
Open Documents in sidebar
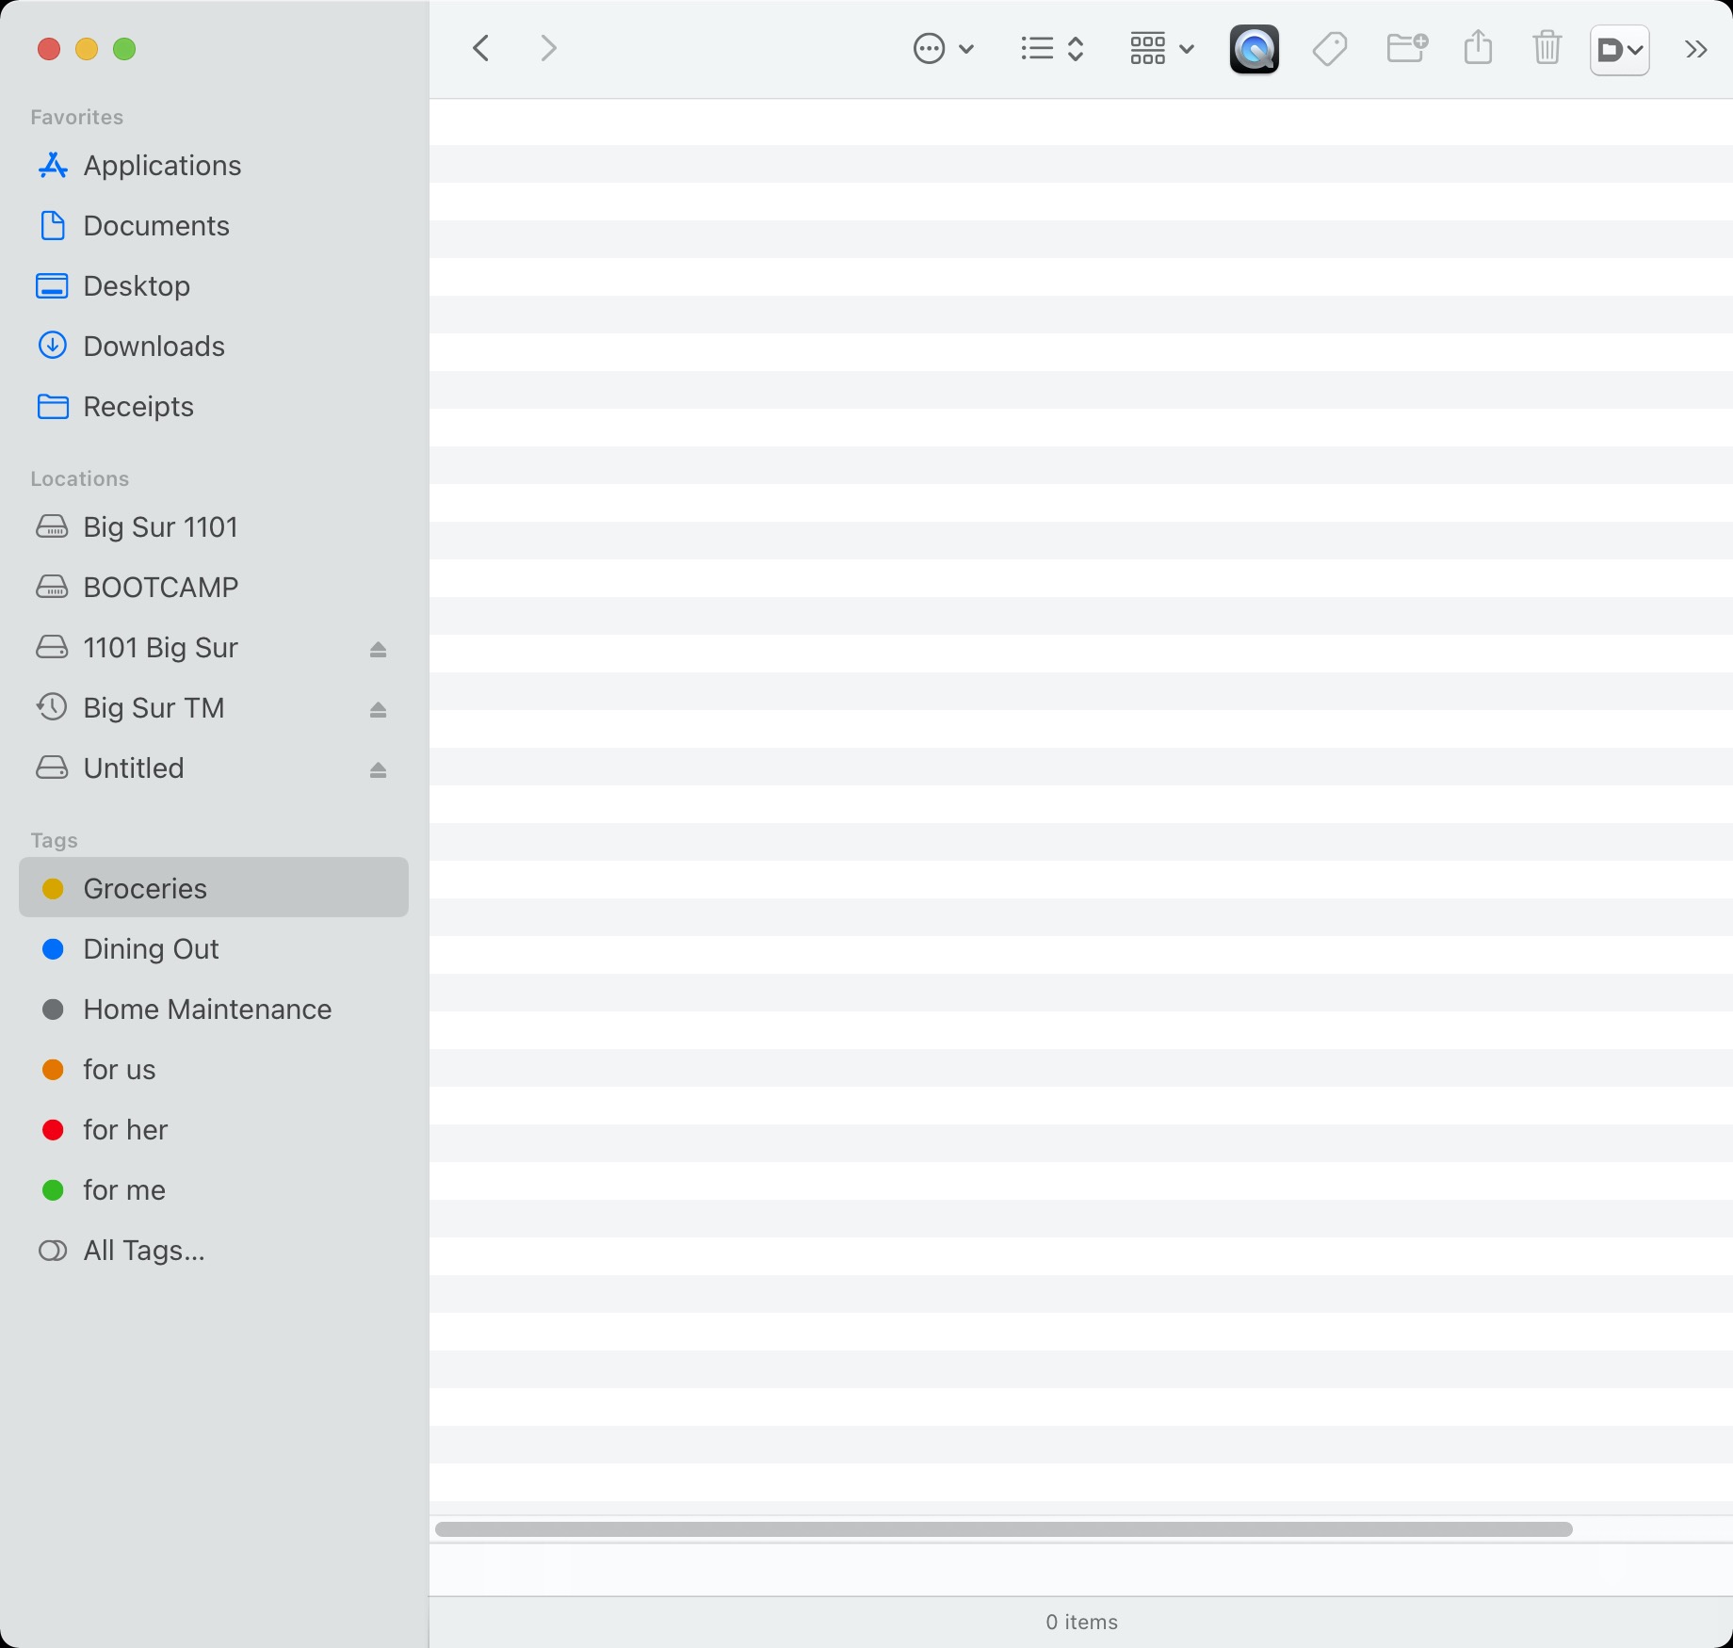coord(214,226)
